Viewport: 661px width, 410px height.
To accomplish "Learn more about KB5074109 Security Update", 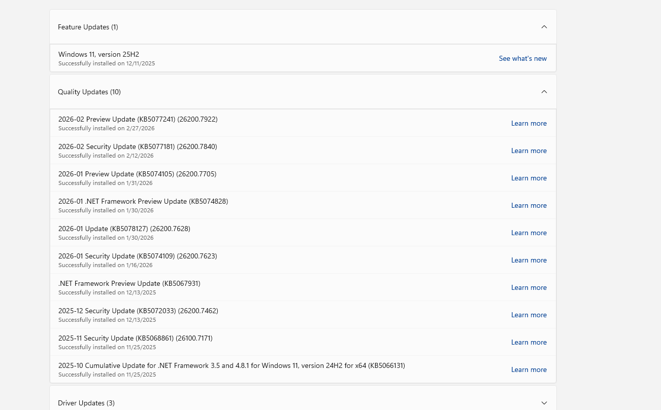I will tap(529, 260).
